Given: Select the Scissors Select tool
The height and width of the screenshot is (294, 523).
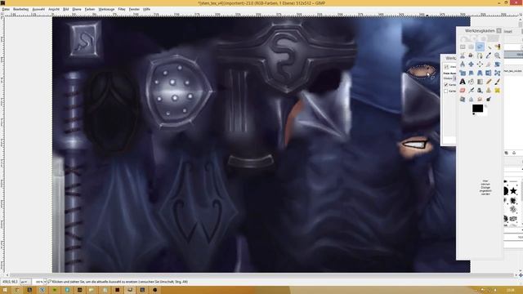Looking at the screenshot, I should [x=463, y=56].
